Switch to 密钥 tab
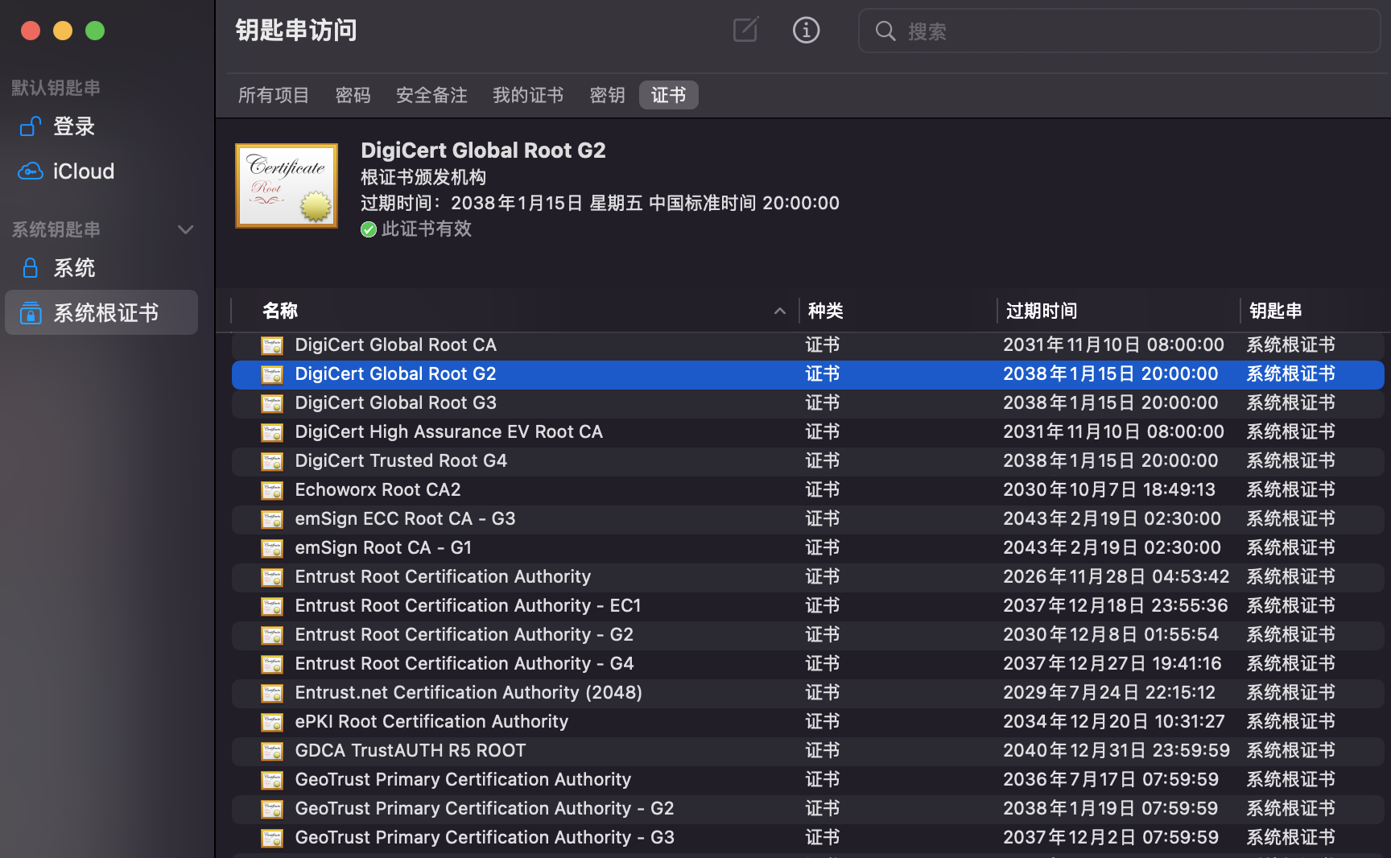The image size is (1391, 858). coord(607,95)
